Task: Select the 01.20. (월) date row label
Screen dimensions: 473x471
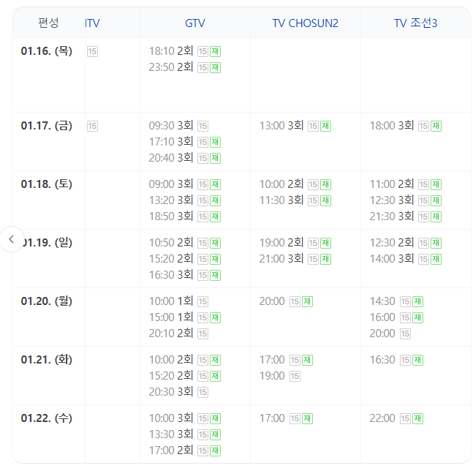Action: click(47, 301)
